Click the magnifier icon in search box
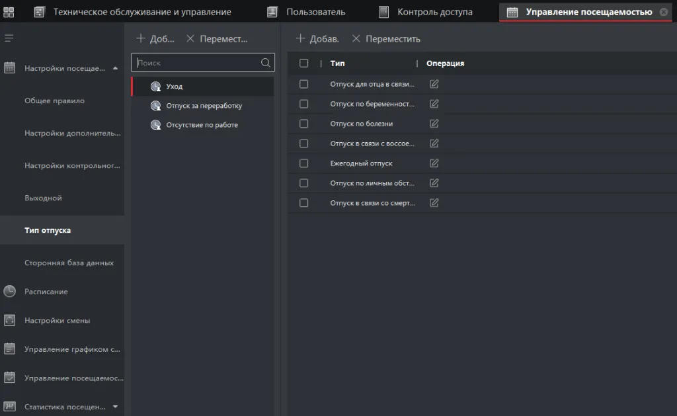The height and width of the screenshot is (416, 677). click(266, 63)
